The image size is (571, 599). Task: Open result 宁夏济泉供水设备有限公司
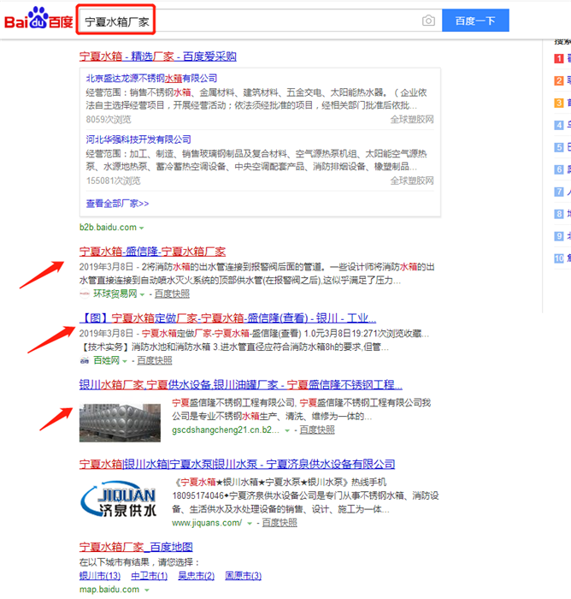click(237, 464)
